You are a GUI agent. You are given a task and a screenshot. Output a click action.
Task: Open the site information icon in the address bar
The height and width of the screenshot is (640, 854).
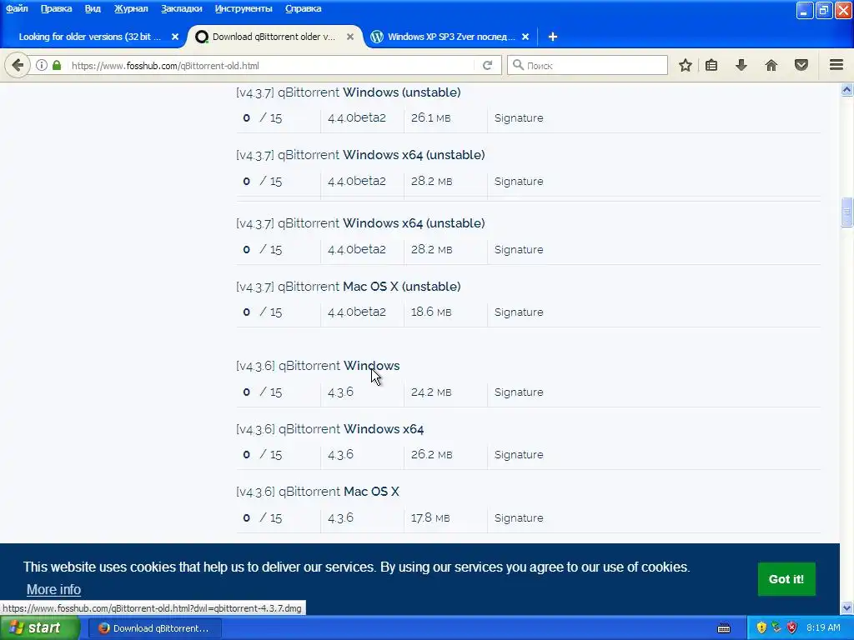tap(42, 65)
